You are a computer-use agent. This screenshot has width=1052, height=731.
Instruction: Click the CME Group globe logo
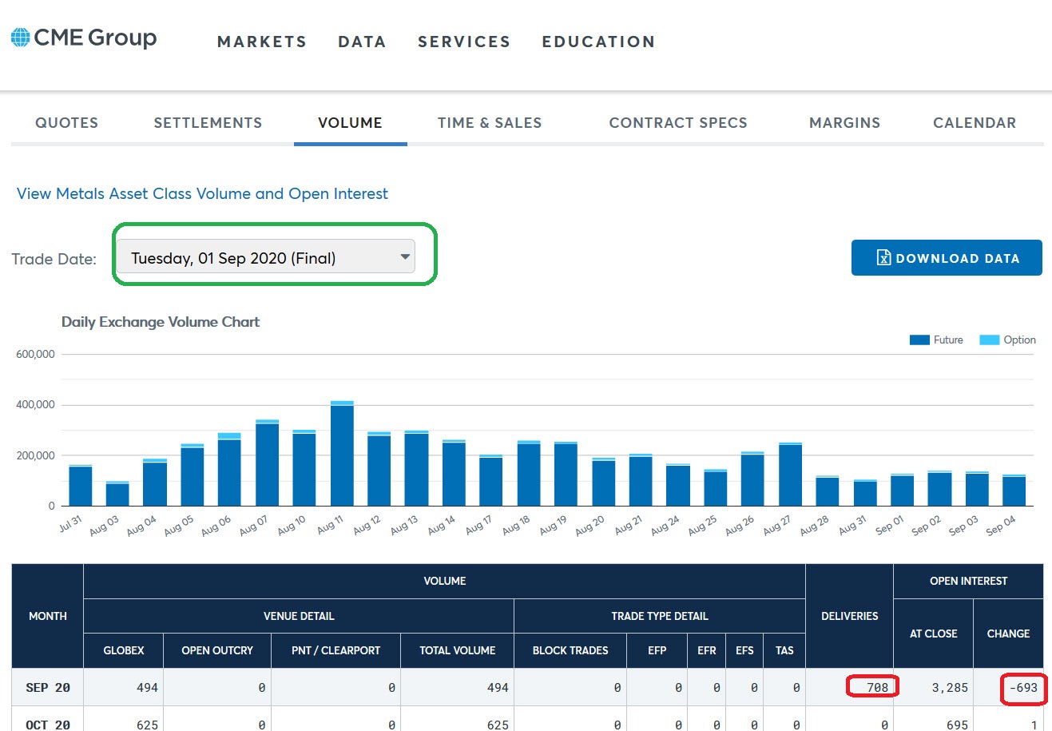click(20, 37)
